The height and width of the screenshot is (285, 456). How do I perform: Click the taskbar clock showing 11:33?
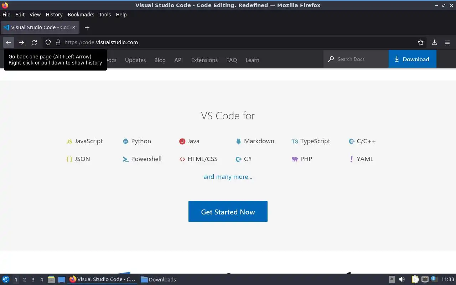[x=448, y=280]
